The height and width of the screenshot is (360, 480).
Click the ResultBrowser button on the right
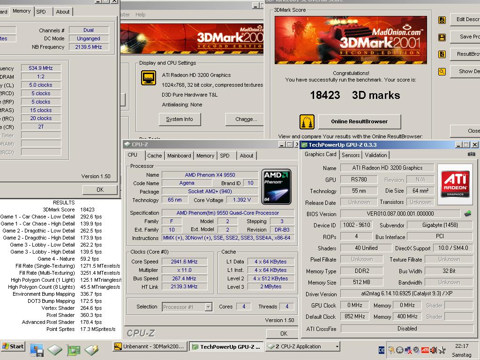pyautogui.click(x=465, y=54)
